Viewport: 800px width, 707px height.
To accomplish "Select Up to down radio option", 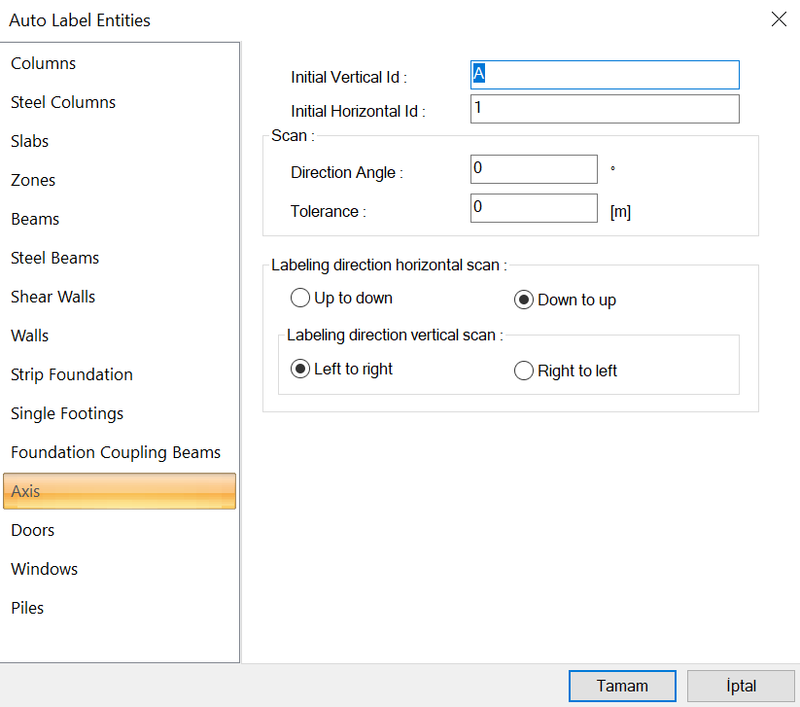I will tap(300, 299).
